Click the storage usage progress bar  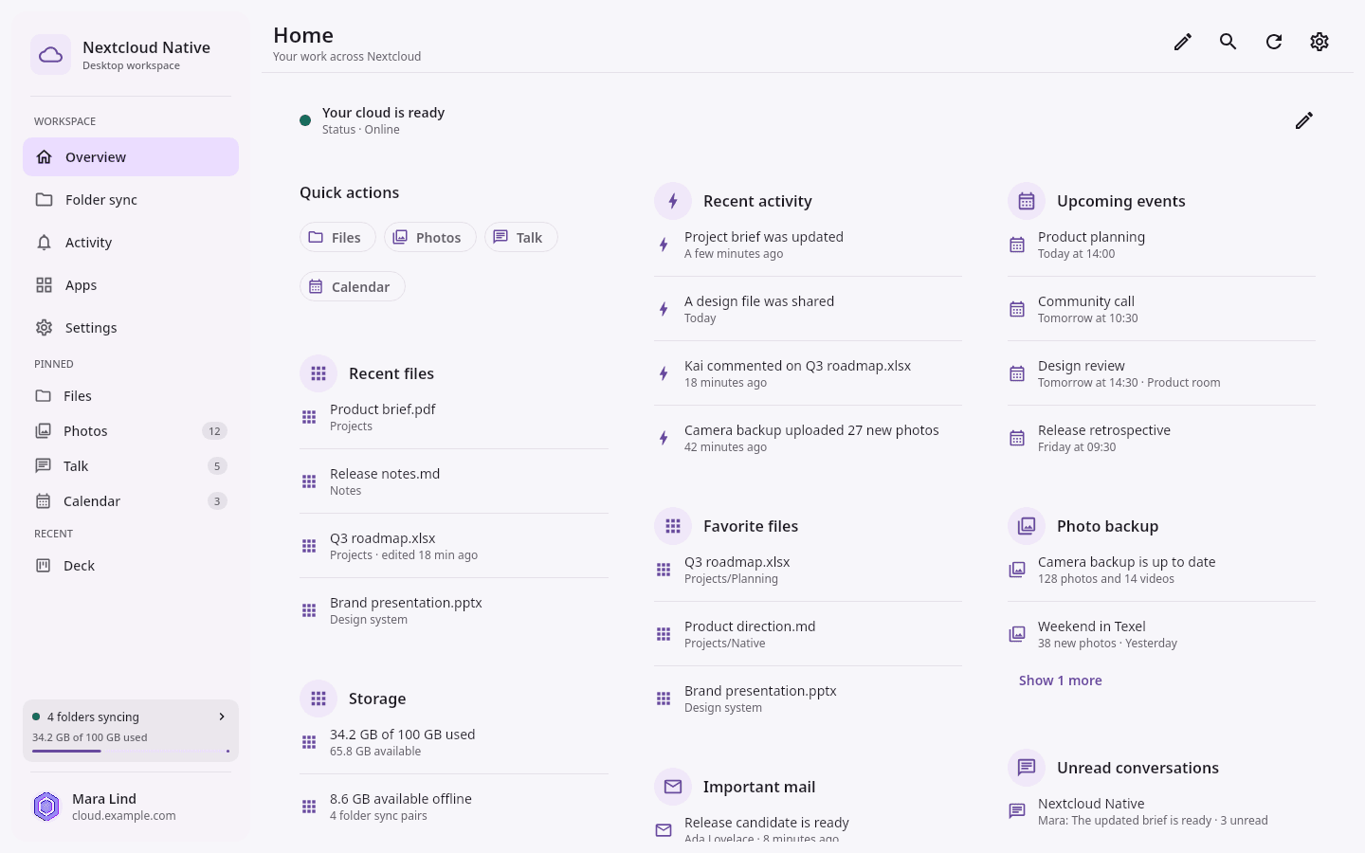click(131, 752)
